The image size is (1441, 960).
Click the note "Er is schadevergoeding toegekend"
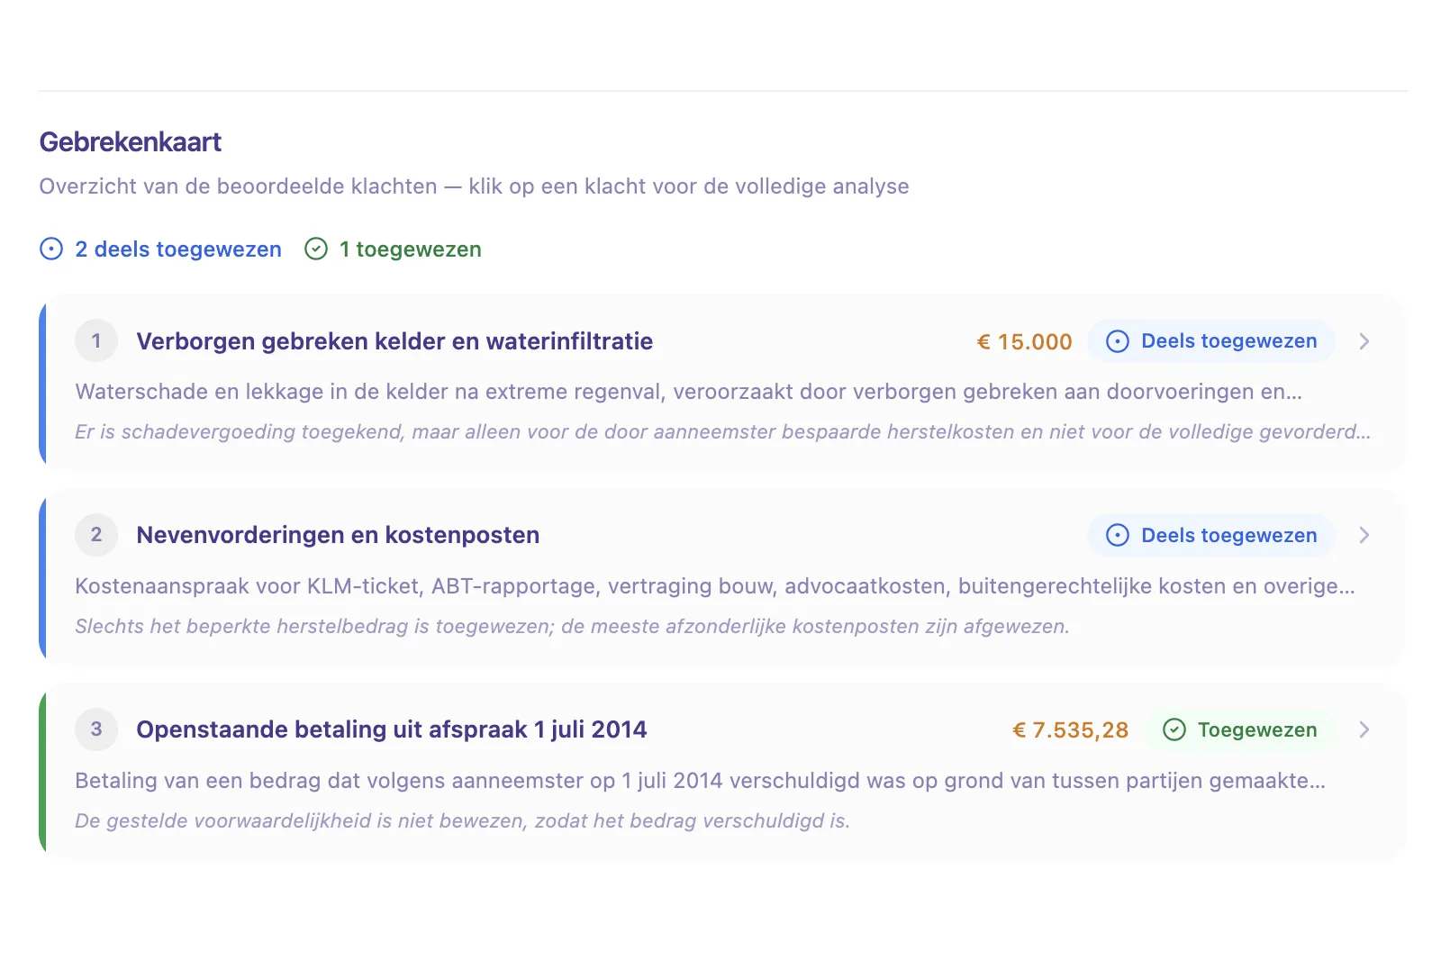click(x=722, y=432)
